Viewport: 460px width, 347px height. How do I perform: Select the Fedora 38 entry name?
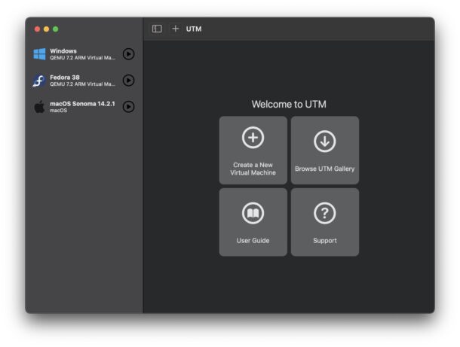(65, 78)
